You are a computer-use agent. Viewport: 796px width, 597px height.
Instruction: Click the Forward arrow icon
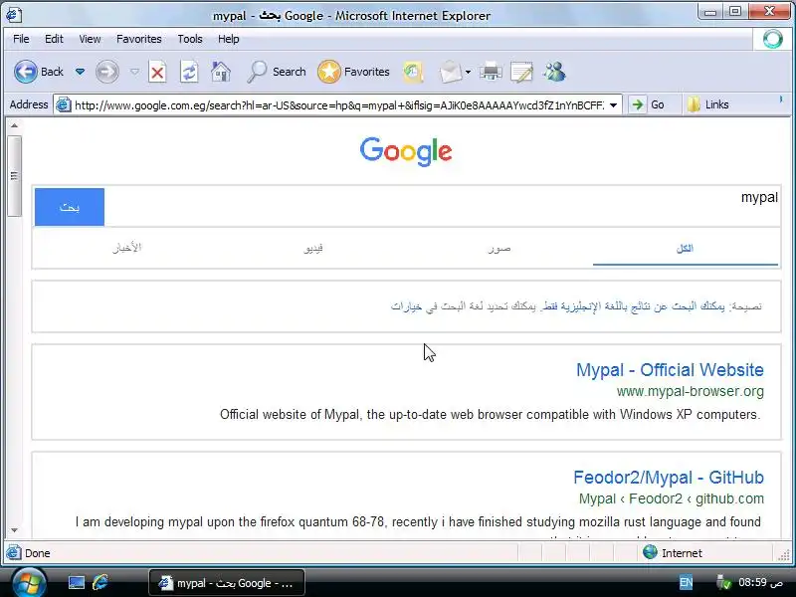click(x=107, y=72)
